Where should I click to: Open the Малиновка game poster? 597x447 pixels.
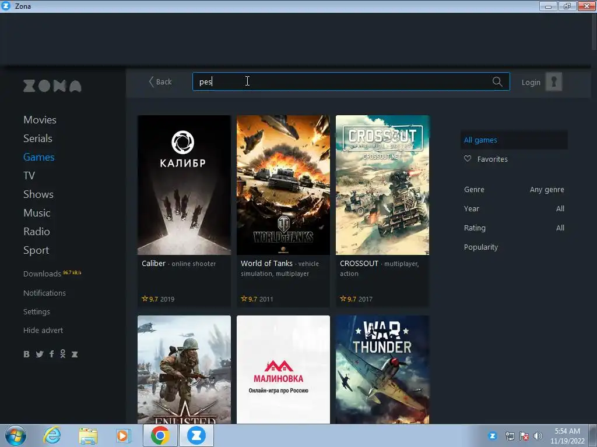coord(283,370)
